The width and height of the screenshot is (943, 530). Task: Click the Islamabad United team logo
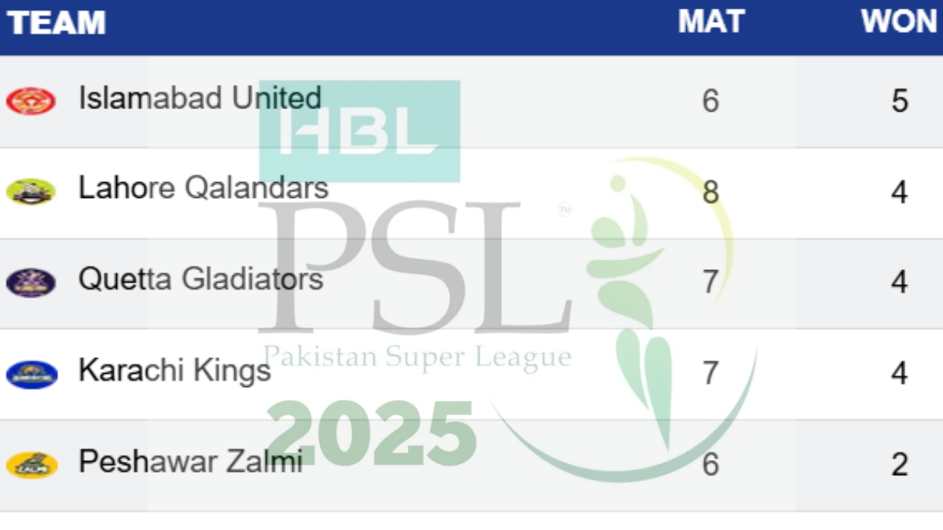pyautogui.click(x=31, y=101)
